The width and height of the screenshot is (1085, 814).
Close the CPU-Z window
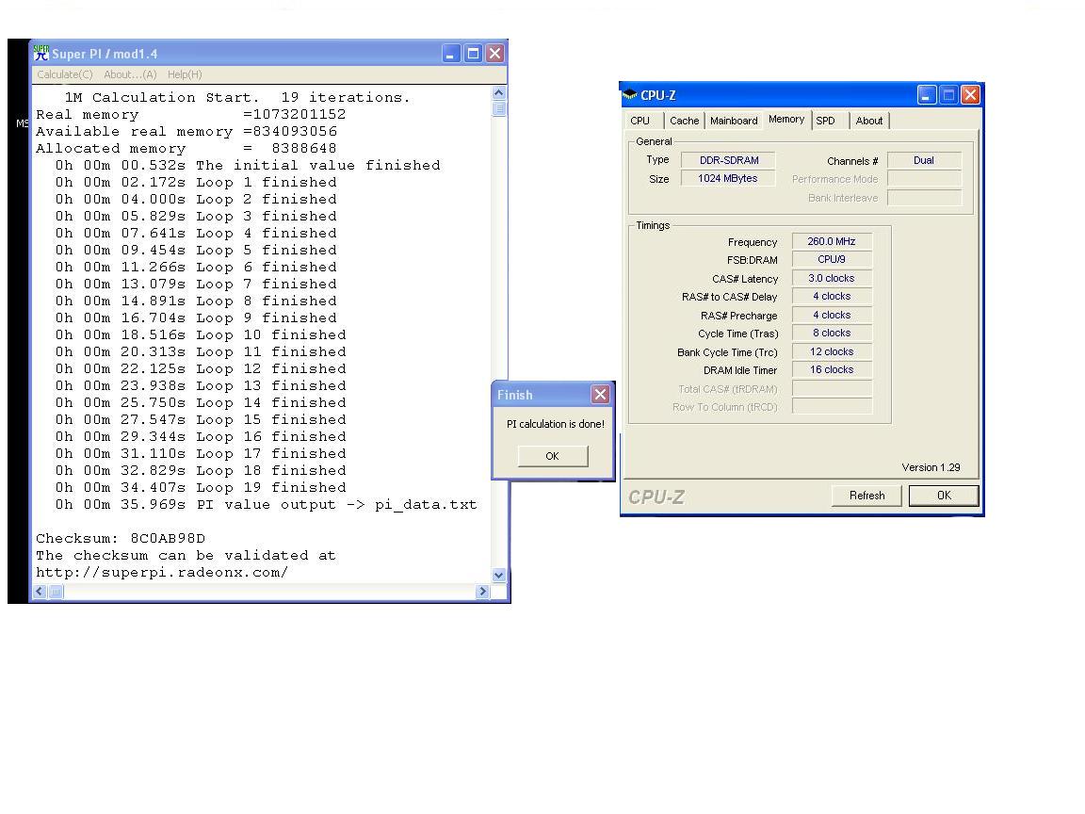tap(970, 95)
